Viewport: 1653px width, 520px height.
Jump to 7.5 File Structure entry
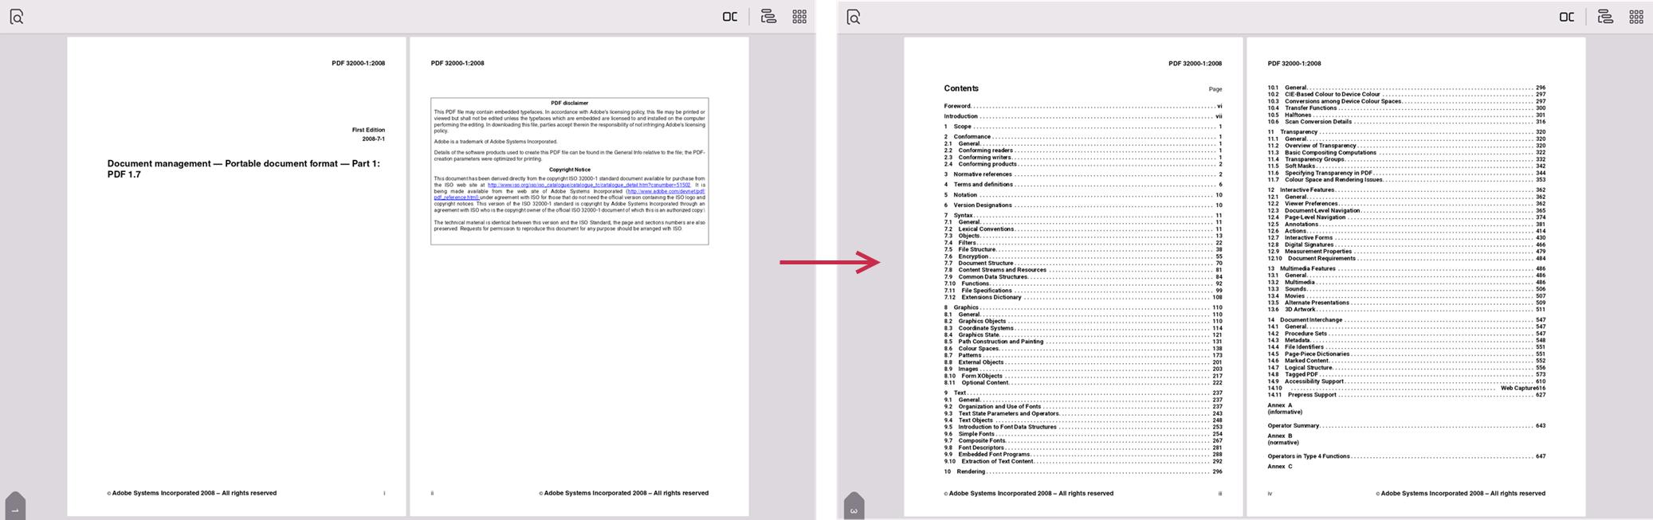tap(976, 249)
